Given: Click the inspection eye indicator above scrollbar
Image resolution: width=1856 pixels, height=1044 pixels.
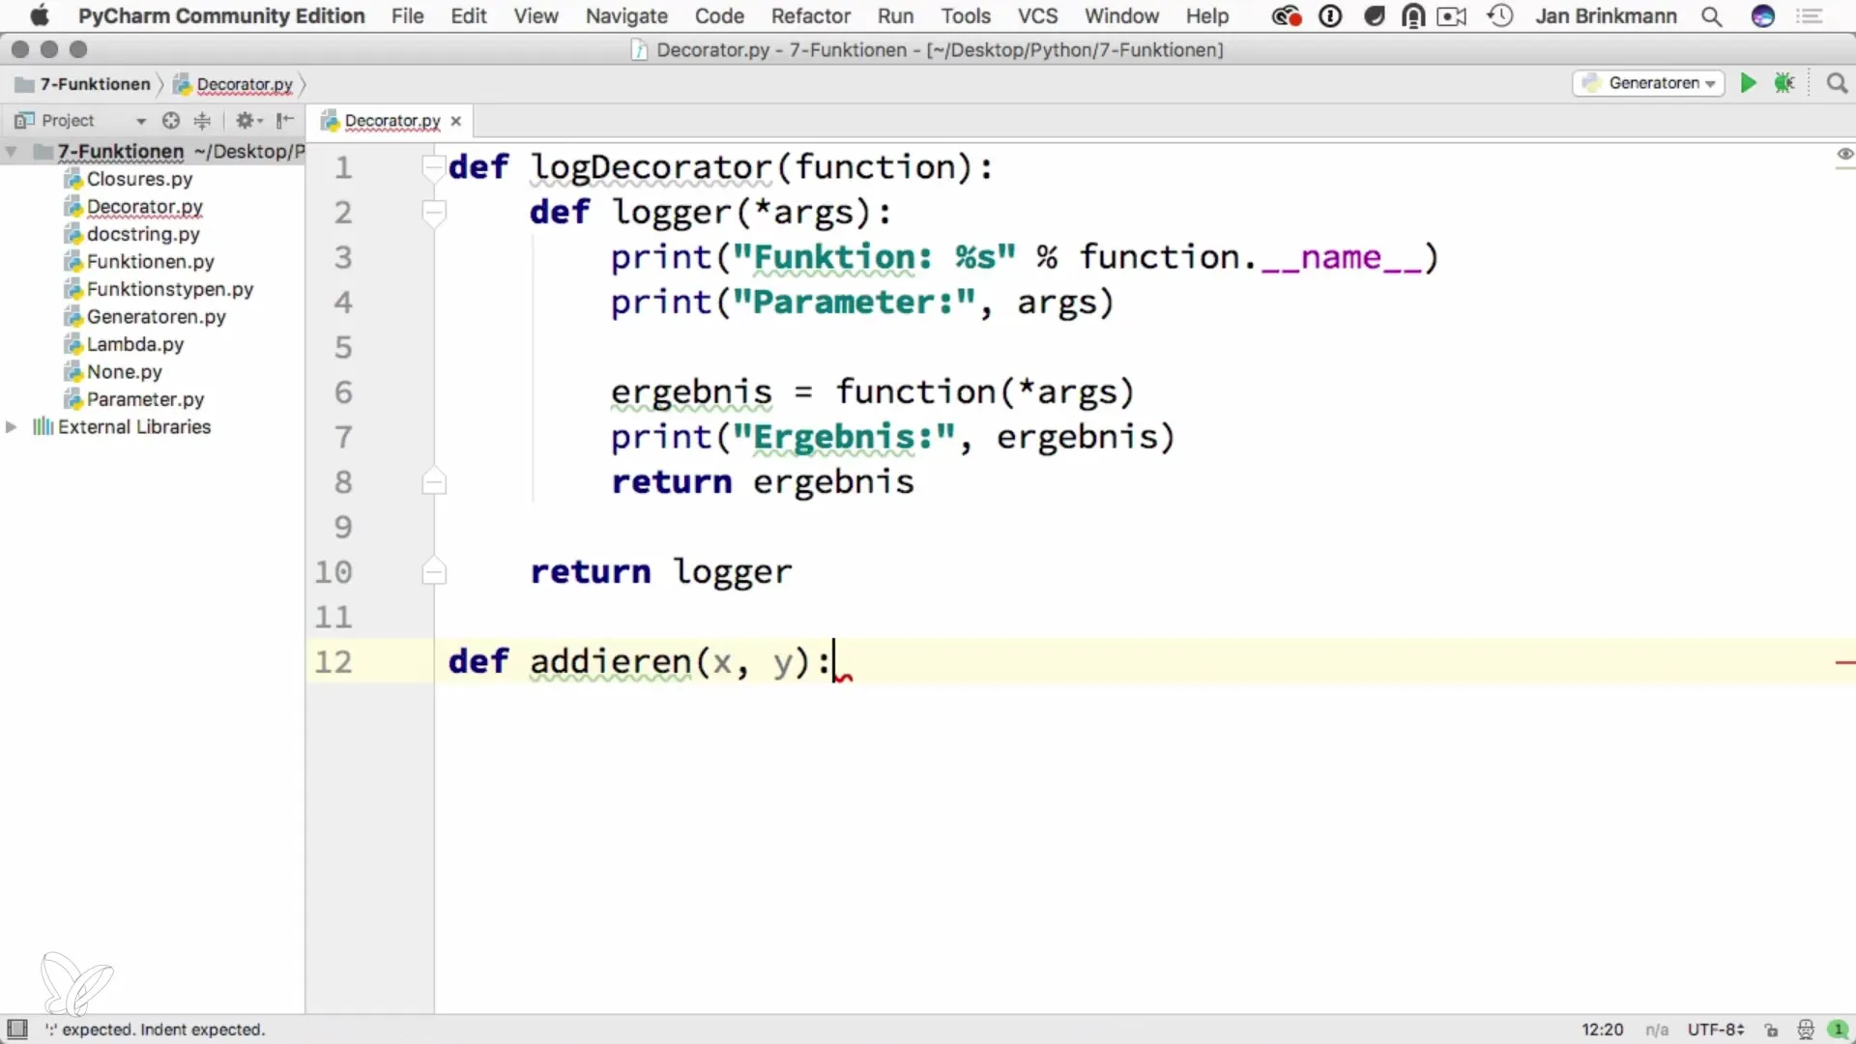Looking at the screenshot, I should click(1844, 154).
